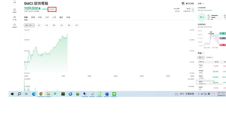This screenshot has width=226, height=127.
Task: Select the 周K weekly candlestick chart
Action: point(54,25)
